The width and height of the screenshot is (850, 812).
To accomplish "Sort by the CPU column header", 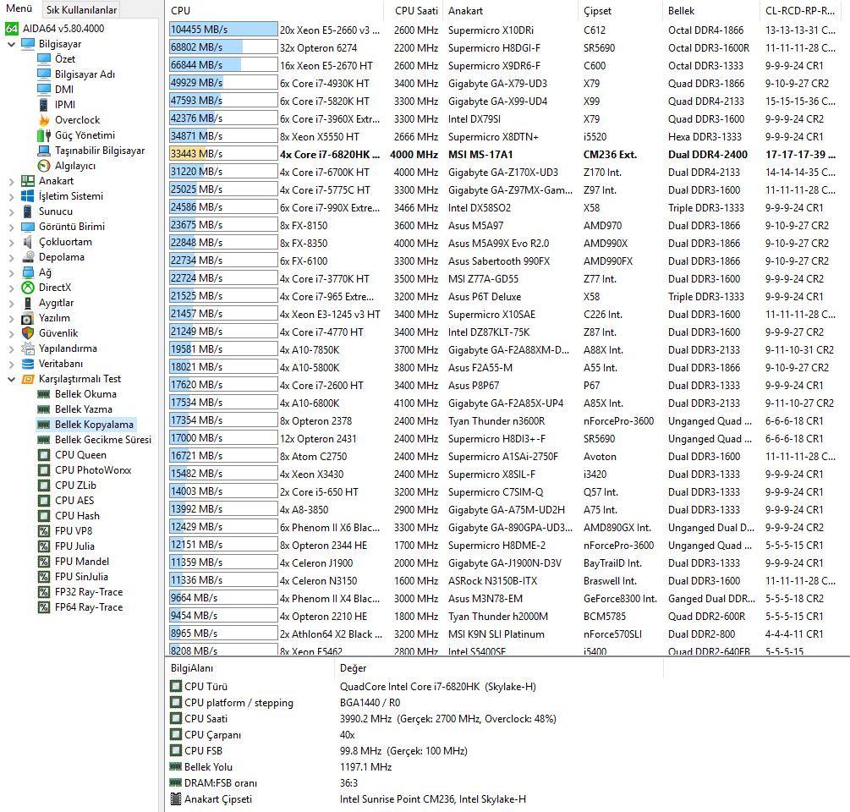I will [x=276, y=10].
